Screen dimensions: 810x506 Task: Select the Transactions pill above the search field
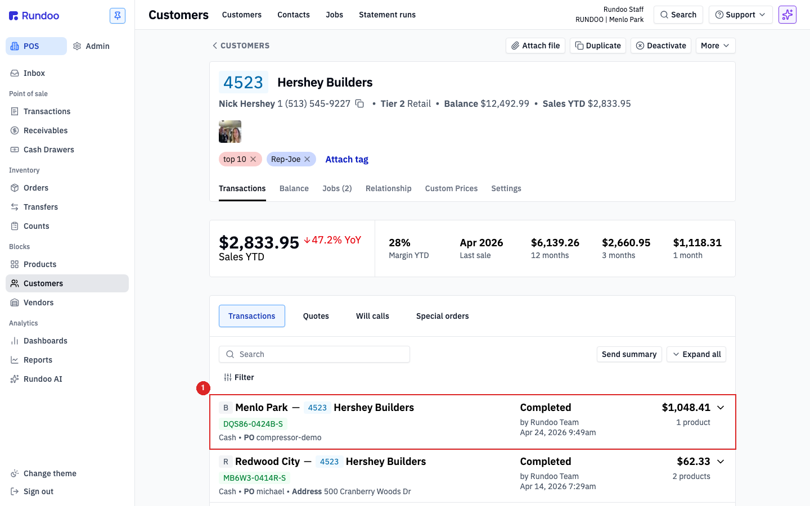[252, 316]
